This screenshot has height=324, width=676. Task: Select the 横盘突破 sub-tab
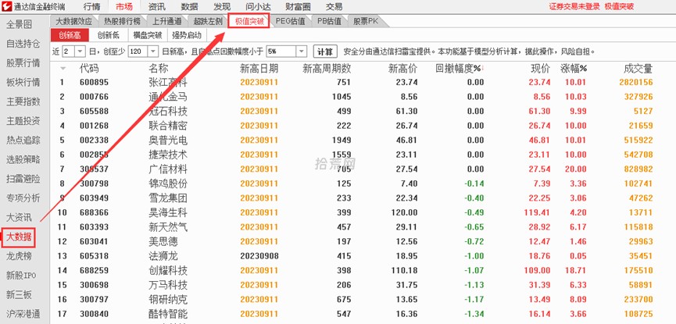148,35
